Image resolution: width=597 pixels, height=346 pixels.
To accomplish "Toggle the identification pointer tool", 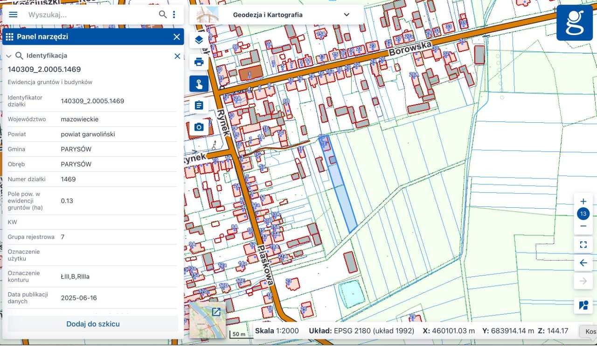I will (199, 84).
